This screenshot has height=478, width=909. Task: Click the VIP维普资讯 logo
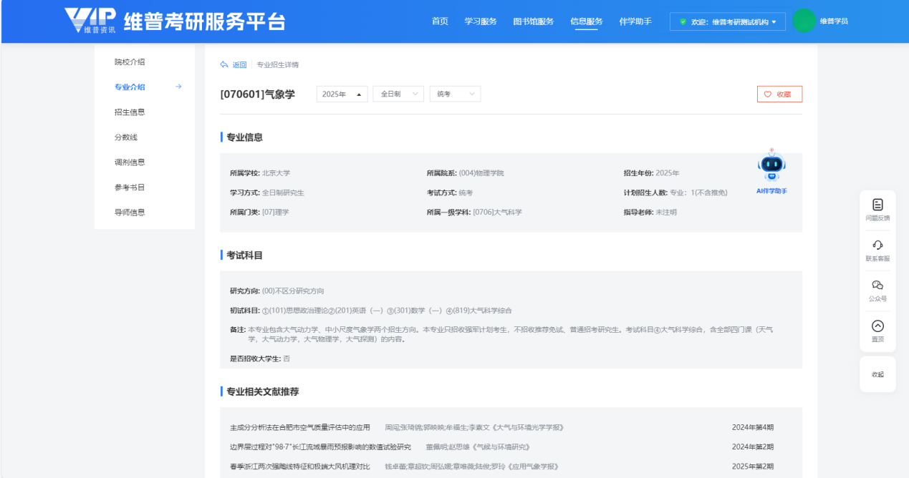coord(90,21)
